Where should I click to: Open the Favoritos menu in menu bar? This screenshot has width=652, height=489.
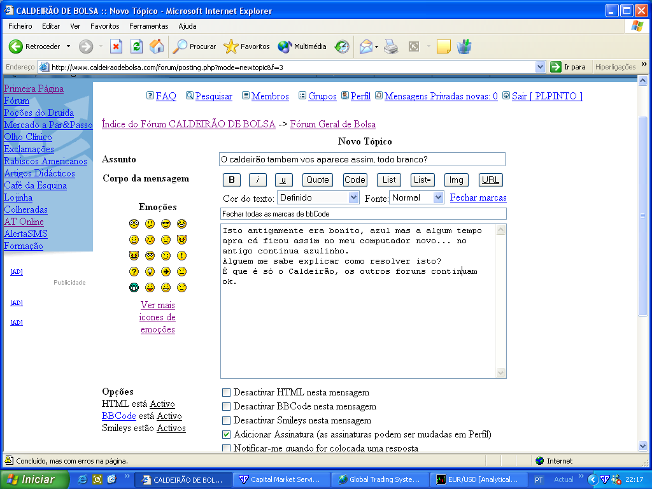point(104,26)
